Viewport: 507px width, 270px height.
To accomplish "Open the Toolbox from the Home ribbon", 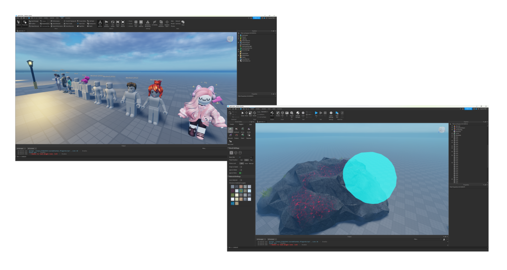I will [278, 113].
